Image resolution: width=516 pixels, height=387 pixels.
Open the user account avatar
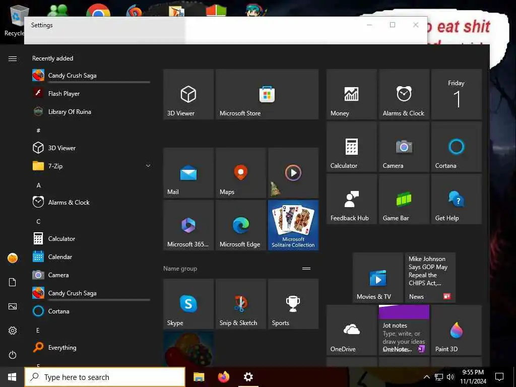coord(13,258)
